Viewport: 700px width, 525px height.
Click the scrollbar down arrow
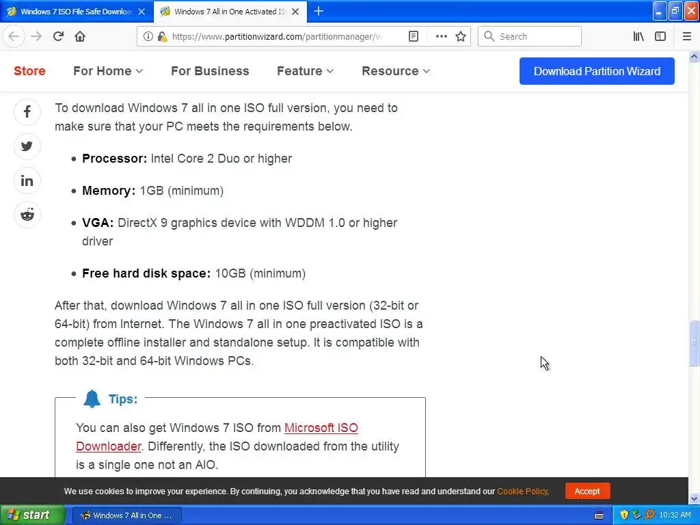point(694,498)
